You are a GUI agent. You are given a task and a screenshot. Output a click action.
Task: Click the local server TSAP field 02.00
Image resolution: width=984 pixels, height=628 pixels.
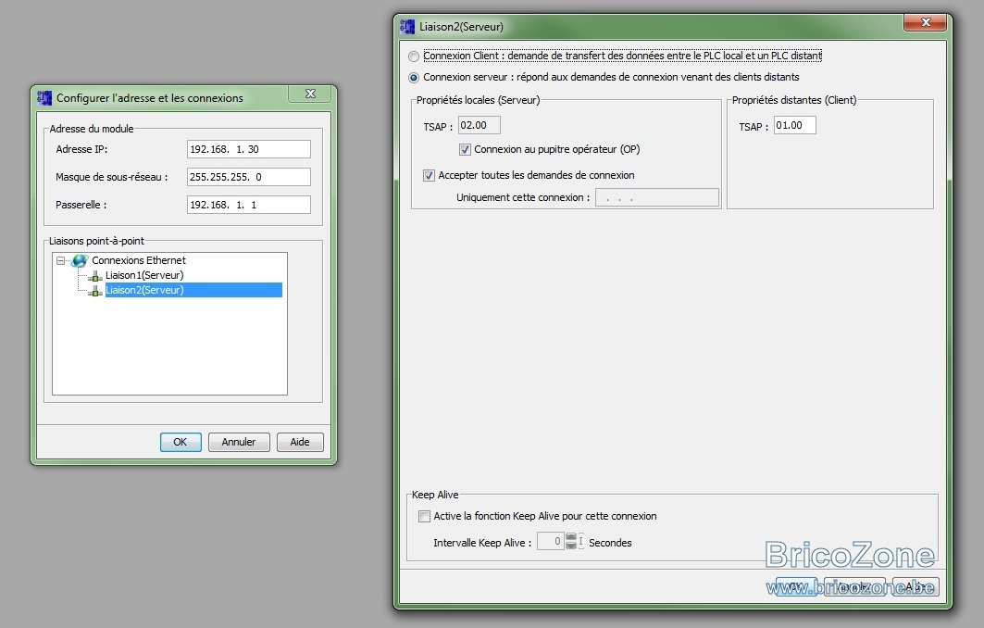pyautogui.click(x=479, y=125)
